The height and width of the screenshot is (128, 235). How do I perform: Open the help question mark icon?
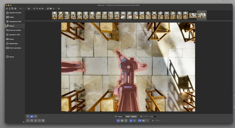59,9
